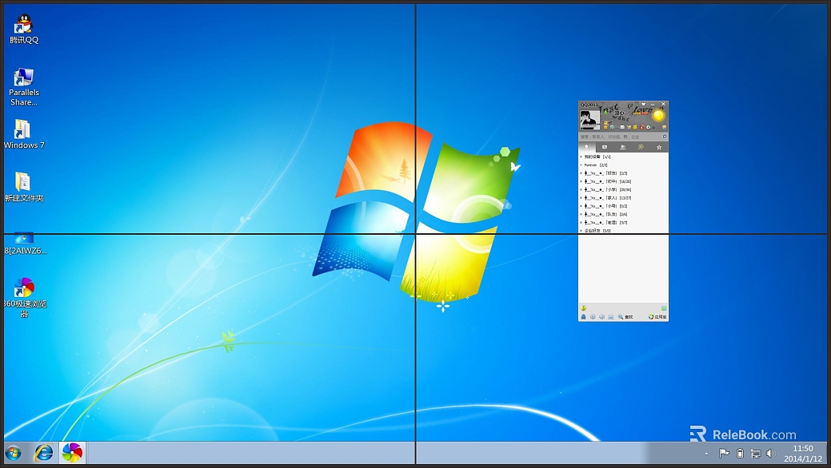Click the 查找 find button in QQ
The width and height of the screenshot is (831, 468).
[625, 316]
